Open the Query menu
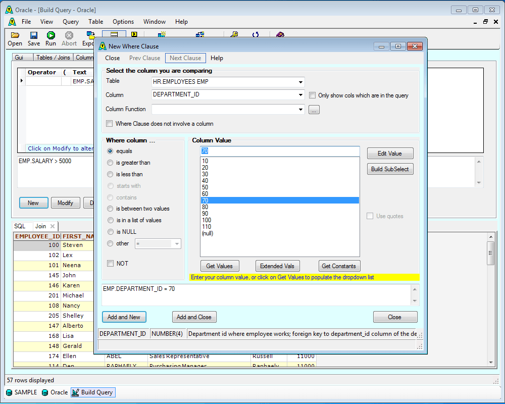 point(71,22)
